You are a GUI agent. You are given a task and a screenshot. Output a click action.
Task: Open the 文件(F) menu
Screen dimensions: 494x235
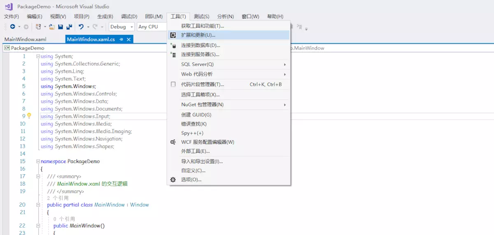(x=12, y=16)
